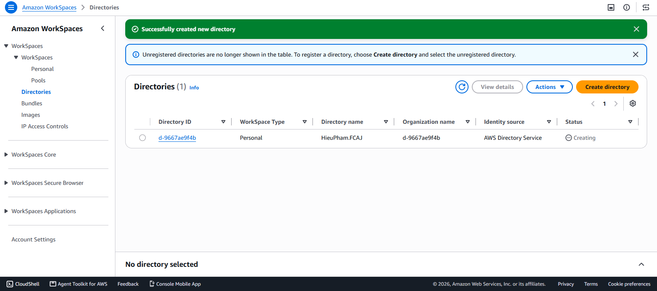The image size is (657, 291).
Task: Open the Terms footer link
Action: click(x=591, y=284)
